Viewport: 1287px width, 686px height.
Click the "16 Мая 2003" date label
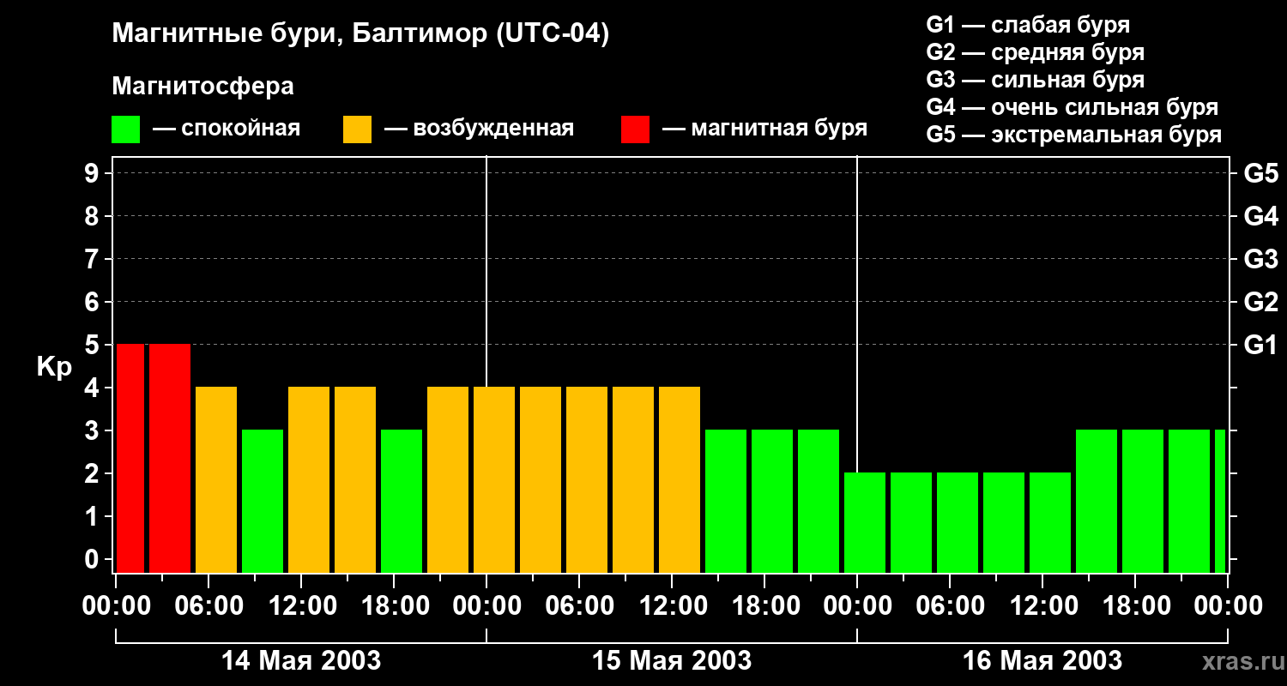(x=1042, y=661)
